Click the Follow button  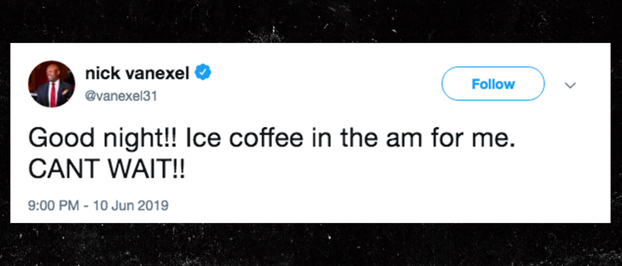tap(493, 84)
